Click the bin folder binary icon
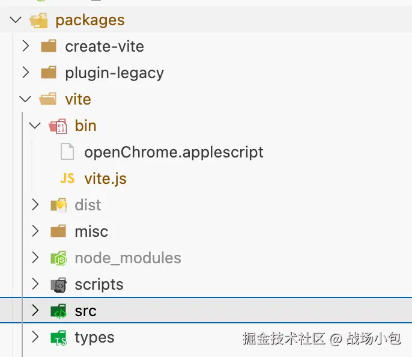The height and width of the screenshot is (357, 412). [58, 126]
